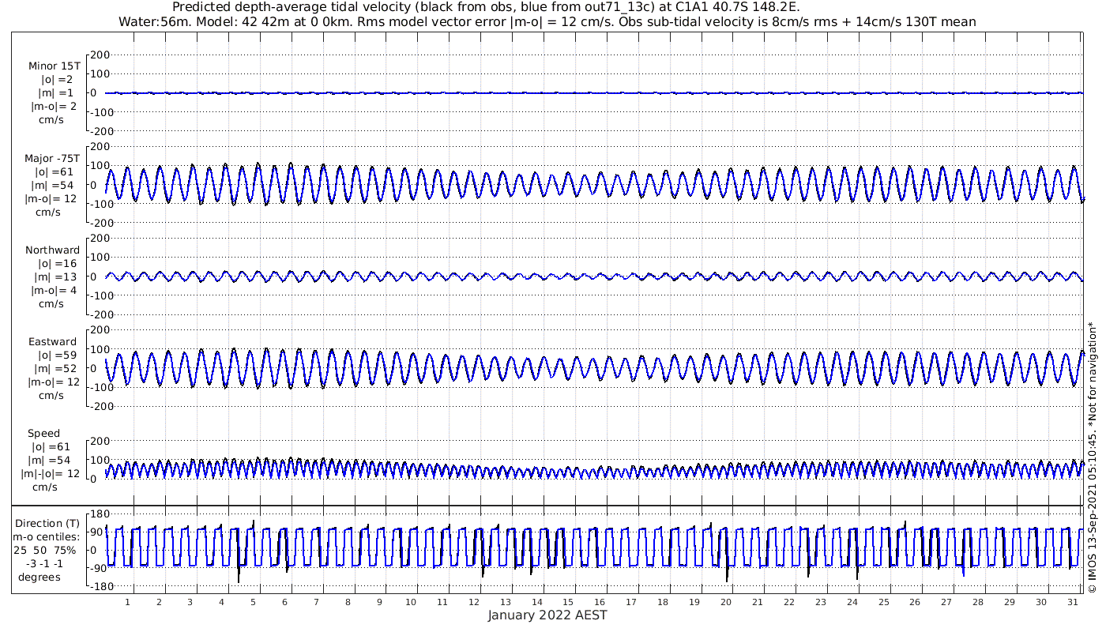This screenshot has width=1106, height=632.
Task: Click the '200' tick of Minor 15T panel
Action: [x=99, y=55]
